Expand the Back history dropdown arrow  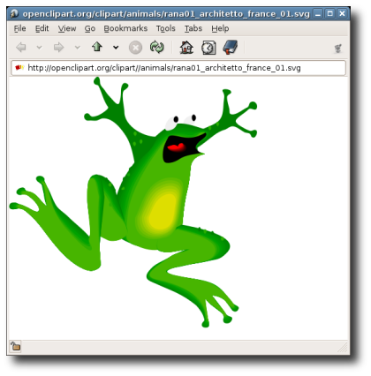pyautogui.click(x=39, y=48)
